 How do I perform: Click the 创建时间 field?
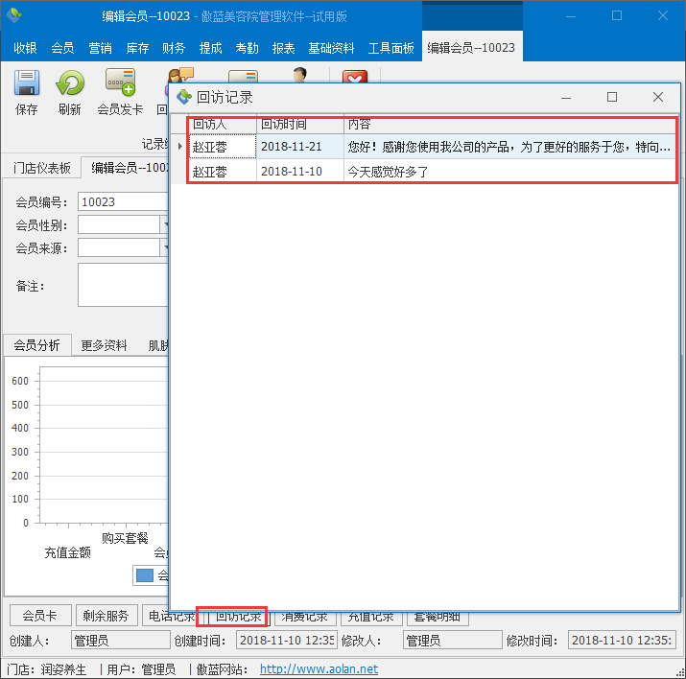pyautogui.click(x=287, y=641)
